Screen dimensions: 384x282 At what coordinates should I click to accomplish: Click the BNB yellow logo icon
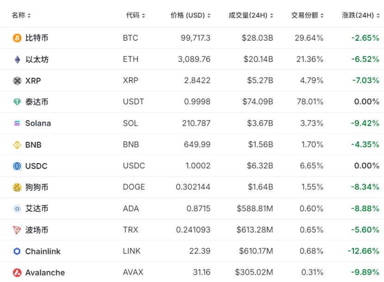[x=17, y=145]
